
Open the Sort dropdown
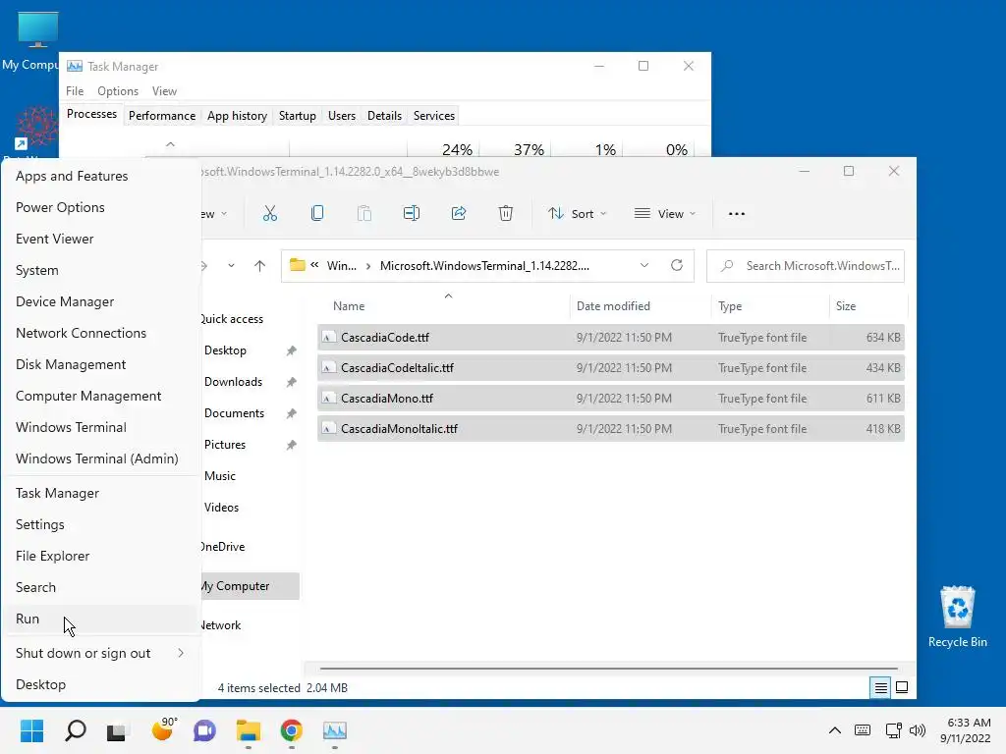(577, 213)
